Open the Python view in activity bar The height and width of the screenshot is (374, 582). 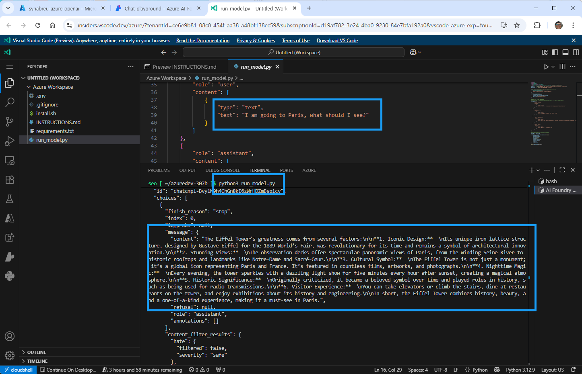10,276
